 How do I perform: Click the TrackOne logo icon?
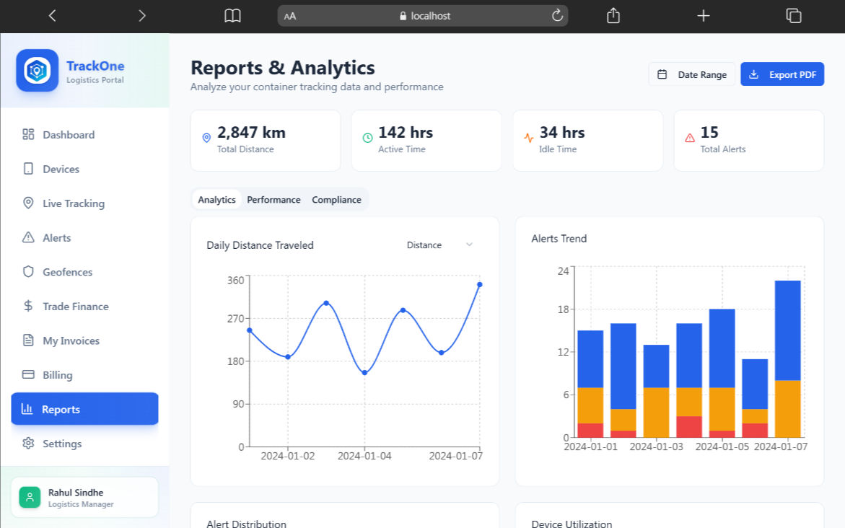coord(37,70)
